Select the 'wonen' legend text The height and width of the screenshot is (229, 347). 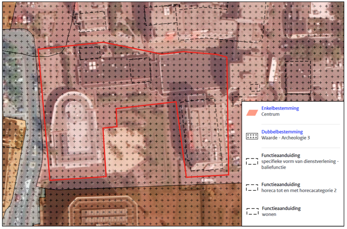click(x=269, y=214)
